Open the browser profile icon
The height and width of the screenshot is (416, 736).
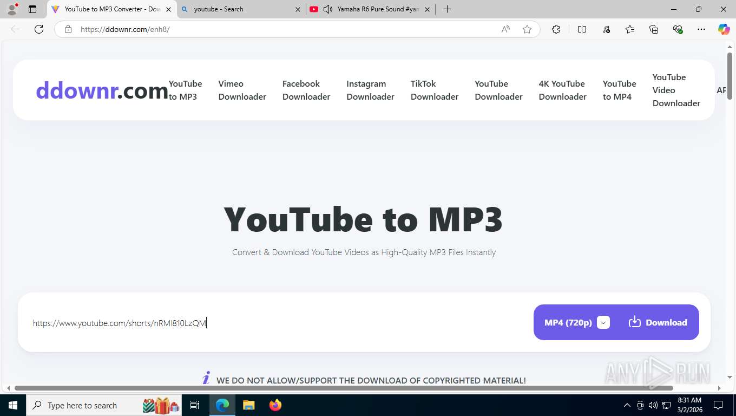[x=12, y=9]
